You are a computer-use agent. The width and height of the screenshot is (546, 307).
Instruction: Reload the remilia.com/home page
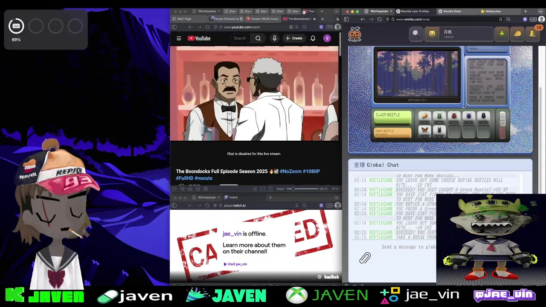pyautogui.click(x=379, y=19)
